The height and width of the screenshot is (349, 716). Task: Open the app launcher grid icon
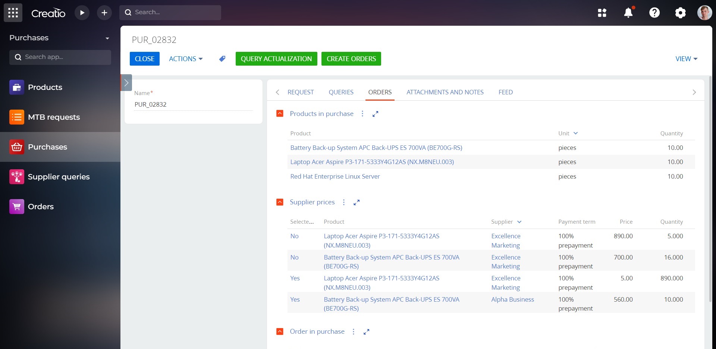tap(13, 13)
